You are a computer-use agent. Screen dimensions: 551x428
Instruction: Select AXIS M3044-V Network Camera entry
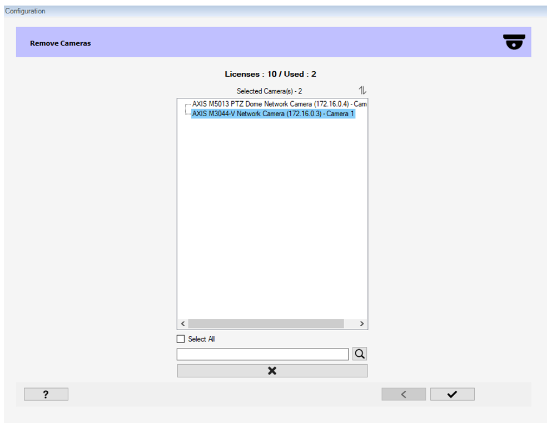pos(272,114)
